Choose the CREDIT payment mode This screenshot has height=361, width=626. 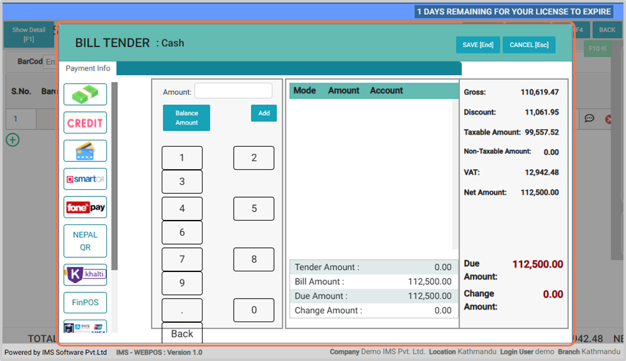point(85,123)
